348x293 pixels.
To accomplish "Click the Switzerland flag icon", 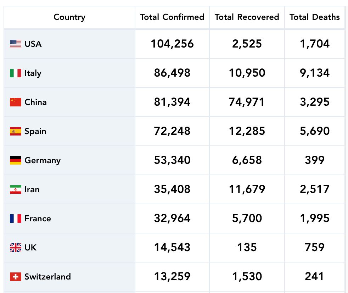I will [16, 277].
